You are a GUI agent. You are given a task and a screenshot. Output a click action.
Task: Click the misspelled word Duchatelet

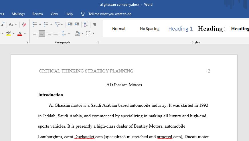click(x=84, y=137)
